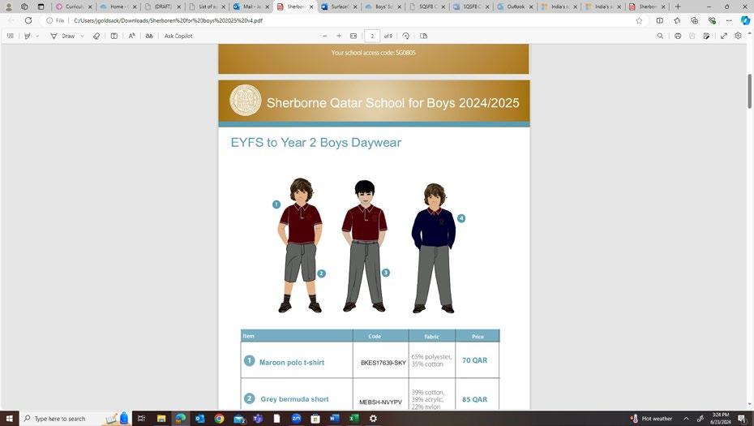This screenshot has height=426, width=754.
Task: View site information File icon
Action: [55, 21]
